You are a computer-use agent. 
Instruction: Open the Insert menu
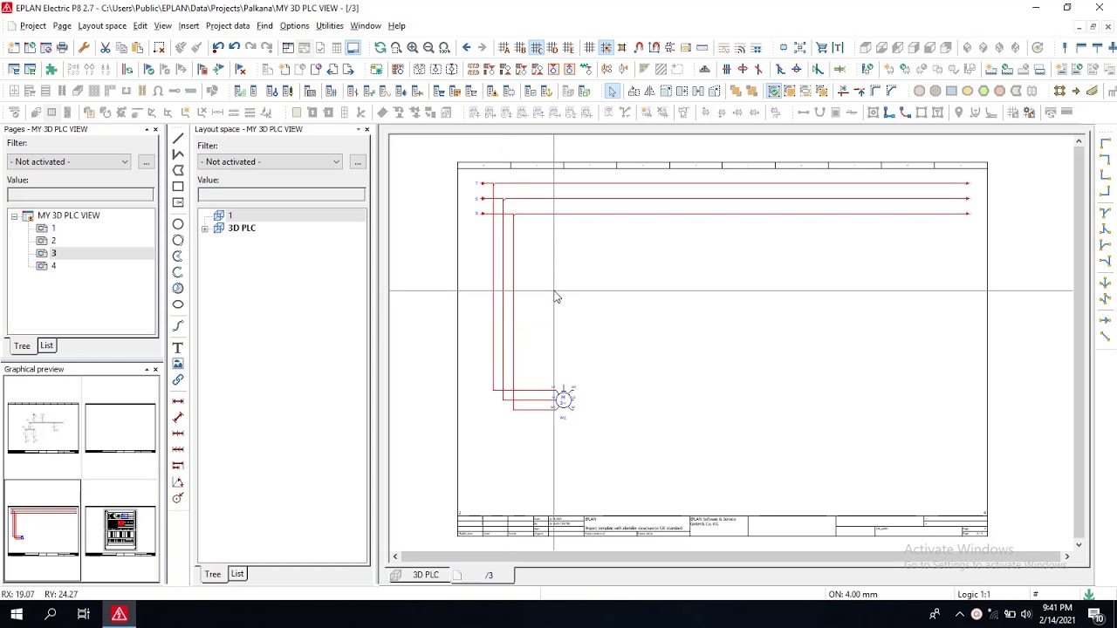pyautogui.click(x=188, y=26)
